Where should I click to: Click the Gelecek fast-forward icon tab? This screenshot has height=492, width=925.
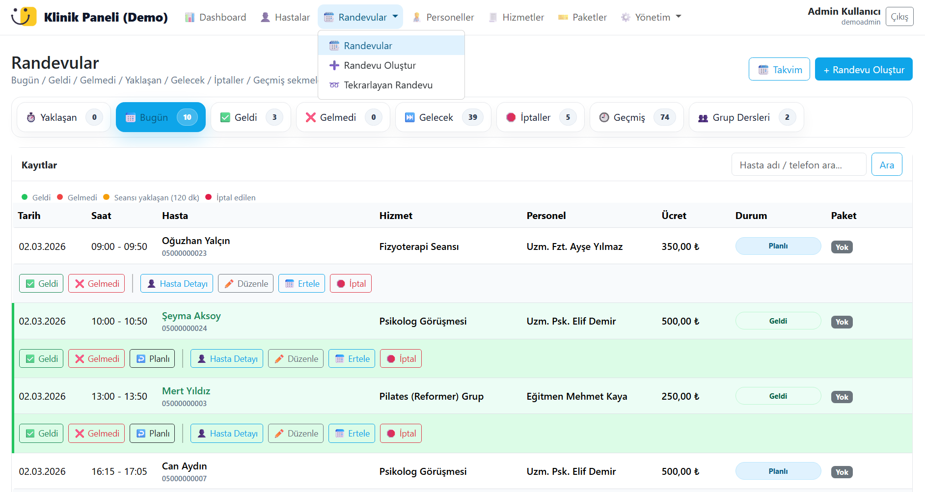click(x=443, y=117)
